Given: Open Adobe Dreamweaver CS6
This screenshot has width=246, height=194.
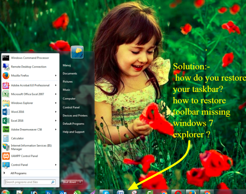Looking at the screenshot, I should 30,130.
